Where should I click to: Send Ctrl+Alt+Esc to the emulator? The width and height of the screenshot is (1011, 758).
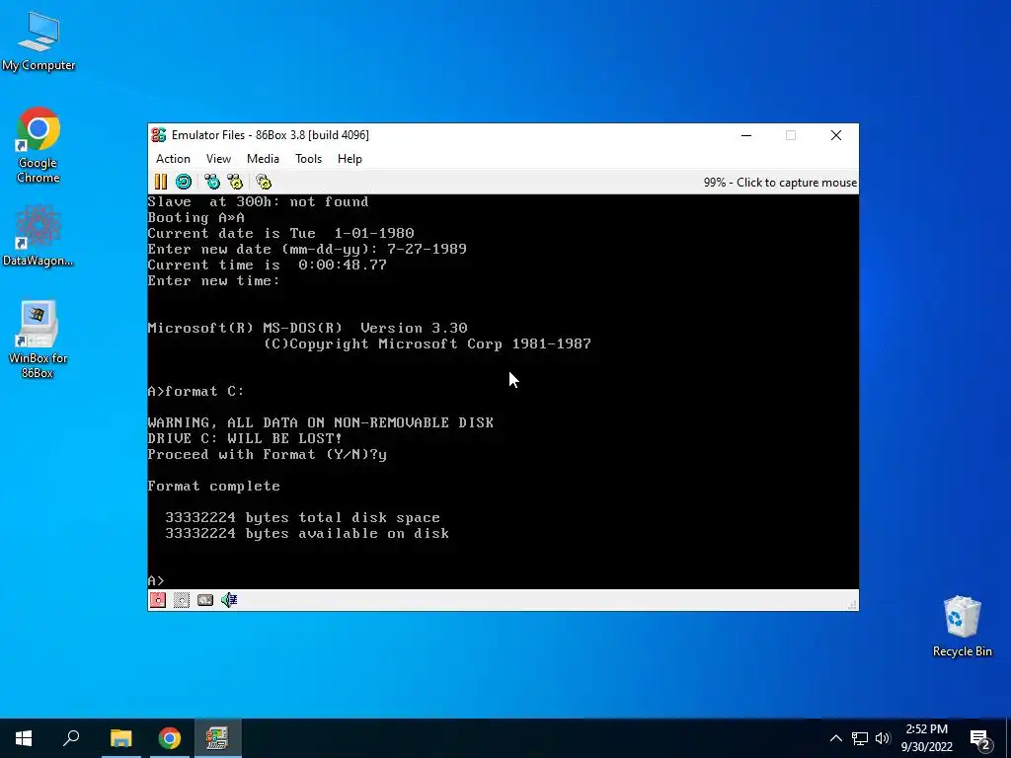[x=235, y=182]
